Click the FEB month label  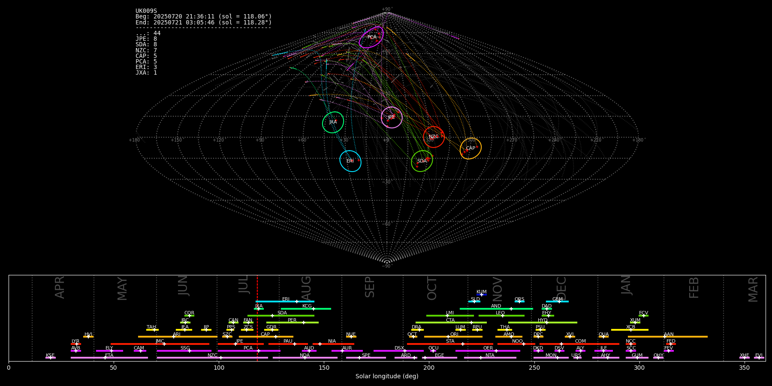coord(694,287)
